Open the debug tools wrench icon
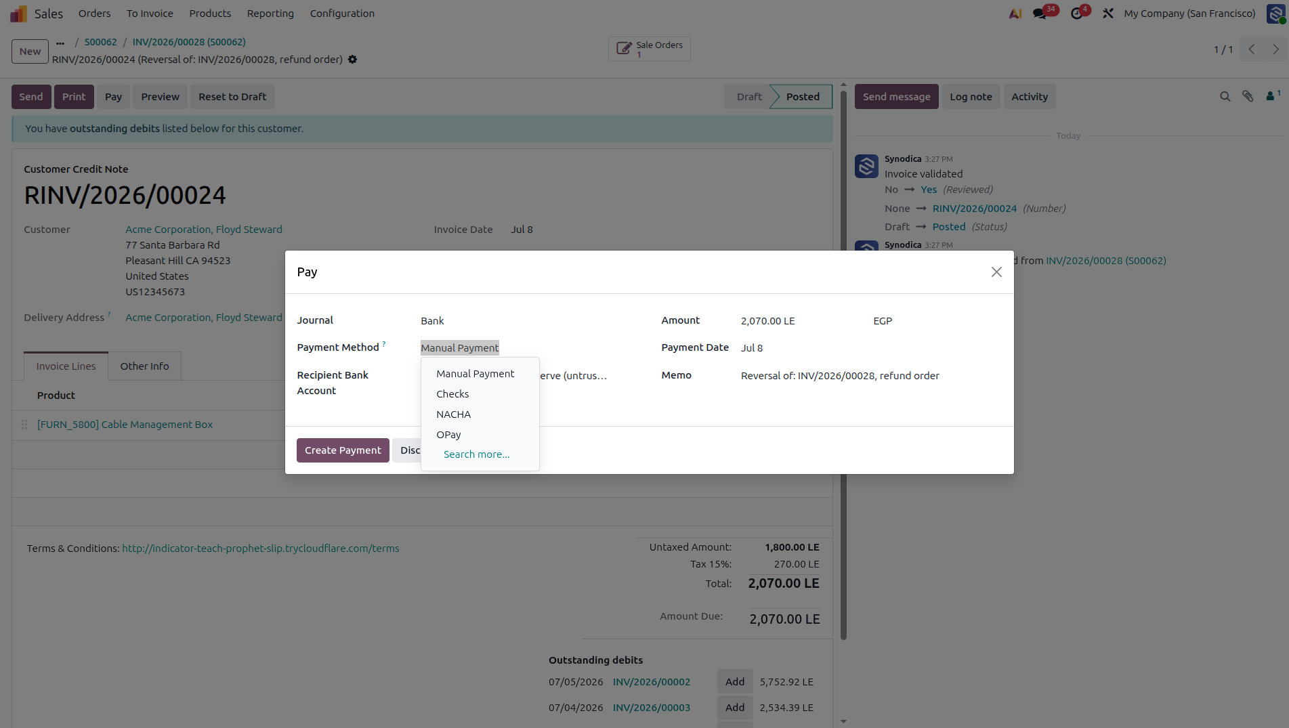This screenshot has width=1289, height=728. [1108, 14]
